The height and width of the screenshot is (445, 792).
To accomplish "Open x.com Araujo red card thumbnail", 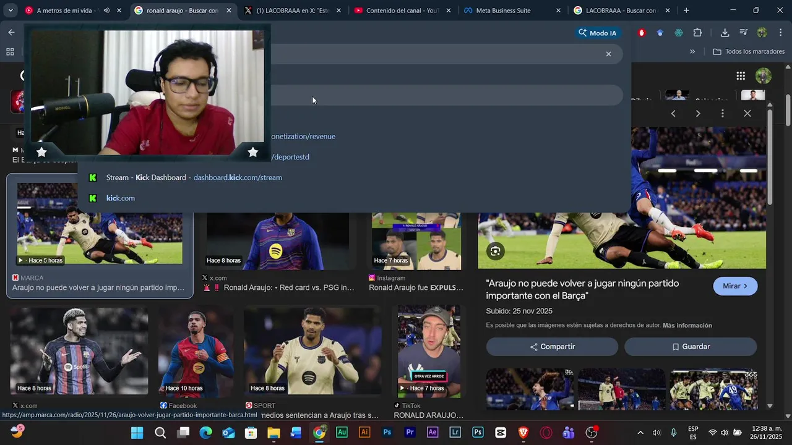I will [277, 241].
